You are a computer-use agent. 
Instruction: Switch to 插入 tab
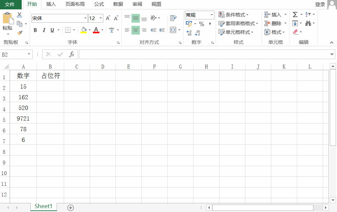tap(51, 4)
